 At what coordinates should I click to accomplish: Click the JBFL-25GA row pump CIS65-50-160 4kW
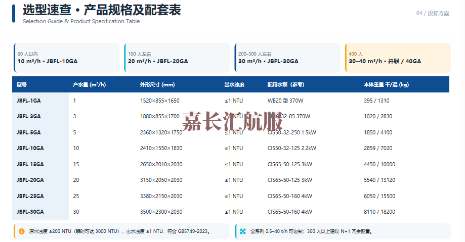(x=290, y=196)
